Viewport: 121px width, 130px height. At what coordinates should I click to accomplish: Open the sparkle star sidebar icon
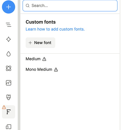point(9,39)
